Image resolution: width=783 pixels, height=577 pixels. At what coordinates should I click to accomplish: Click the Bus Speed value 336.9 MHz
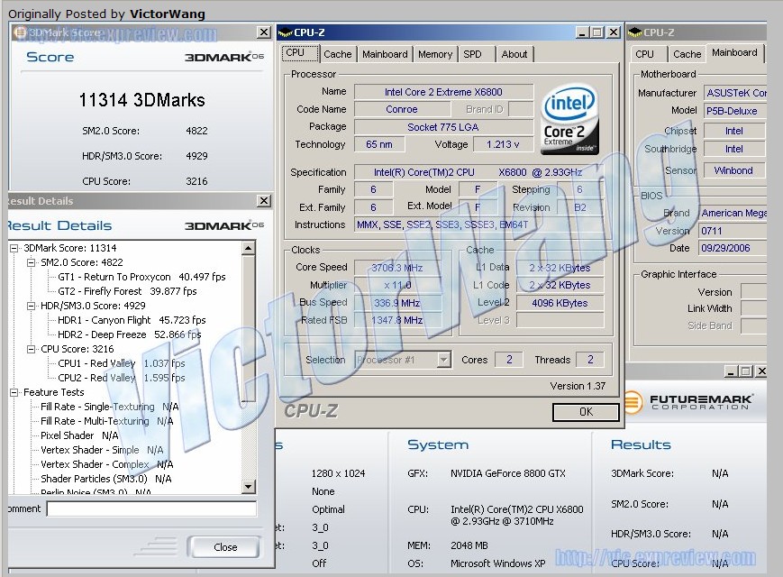pyautogui.click(x=397, y=303)
